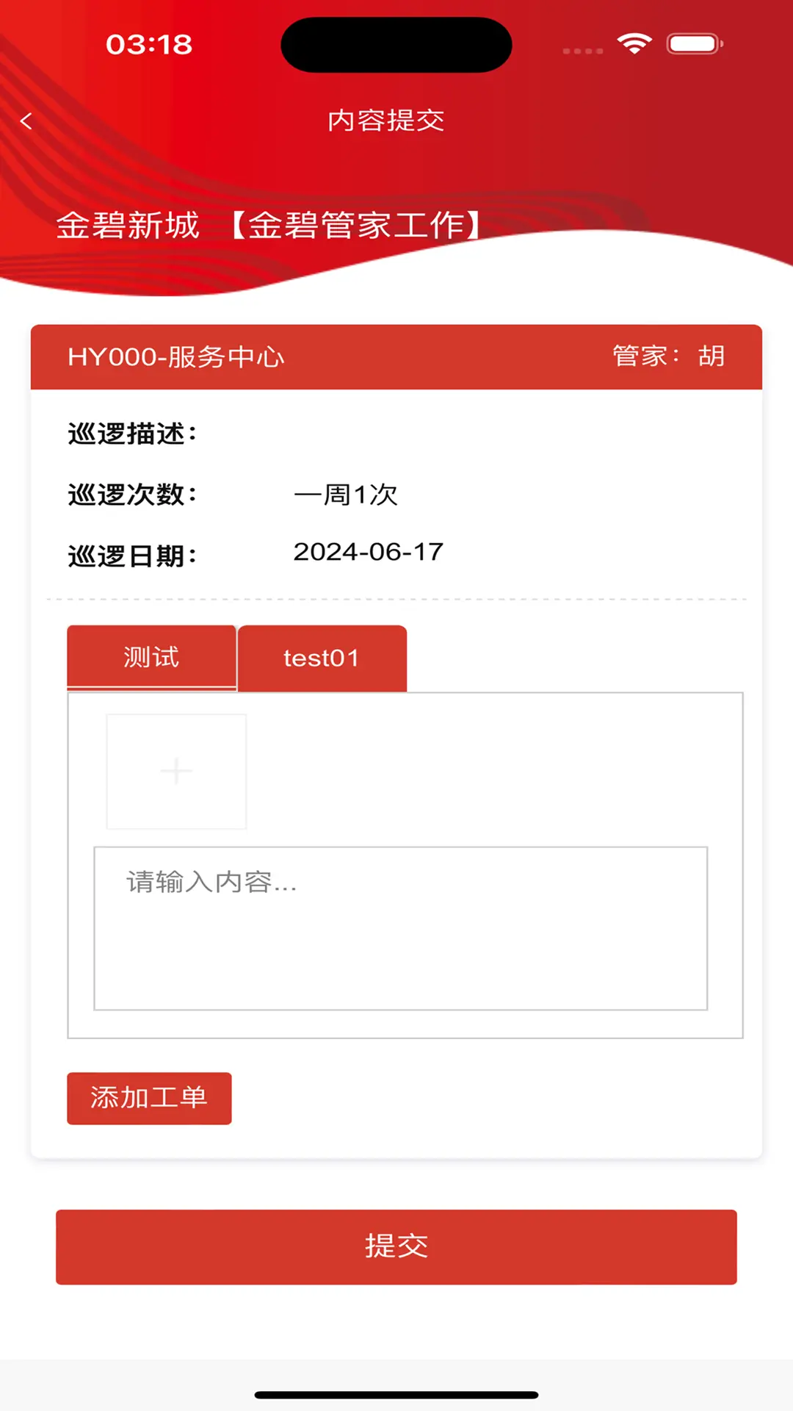Tap the 内容提交 page title
Image resolution: width=793 pixels, height=1411 pixels.
pos(386,121)
